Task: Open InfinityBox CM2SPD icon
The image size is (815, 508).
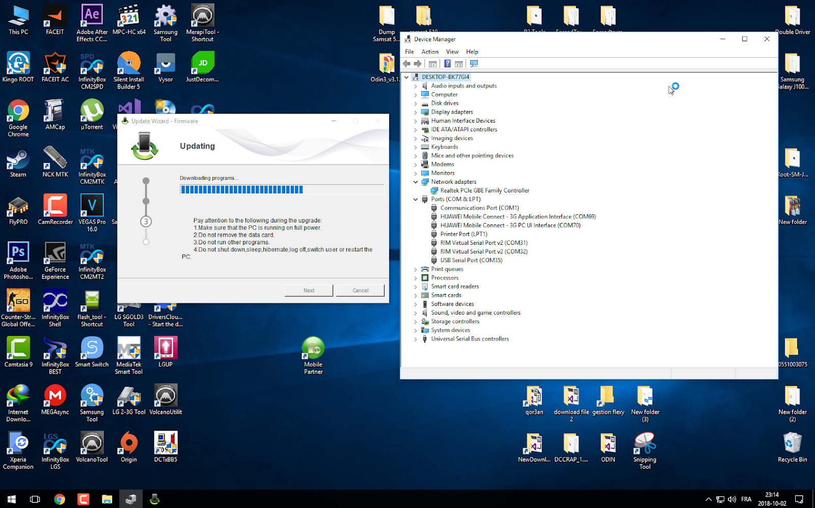Action: click(92, 71)
